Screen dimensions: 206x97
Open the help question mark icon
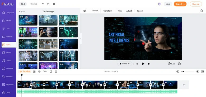(x=160, y=4)
